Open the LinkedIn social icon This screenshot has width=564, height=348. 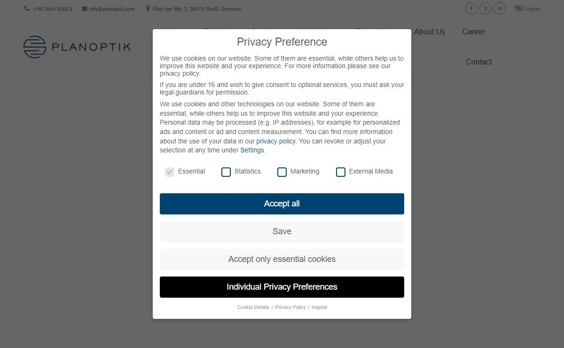pyautogui.click(x=500, y=8)
